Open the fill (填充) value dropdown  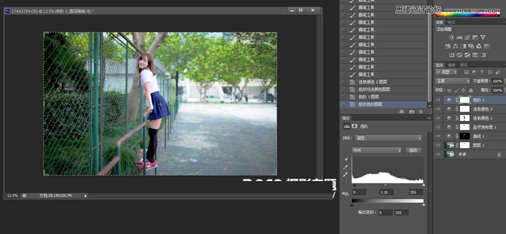tap(504, 90)
